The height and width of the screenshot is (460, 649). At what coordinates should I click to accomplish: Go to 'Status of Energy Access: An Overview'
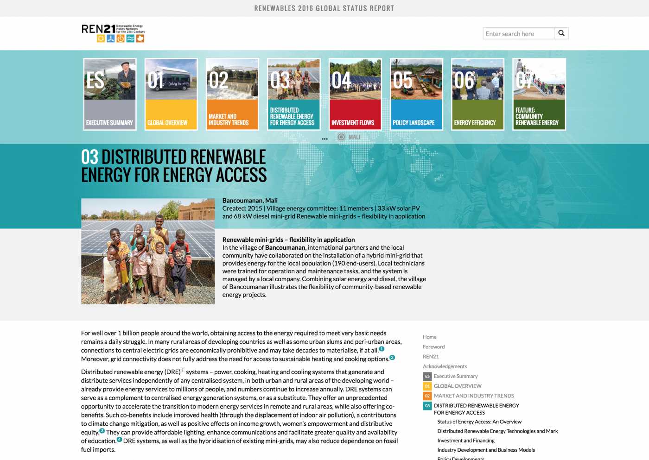click(x=479, y=422)
